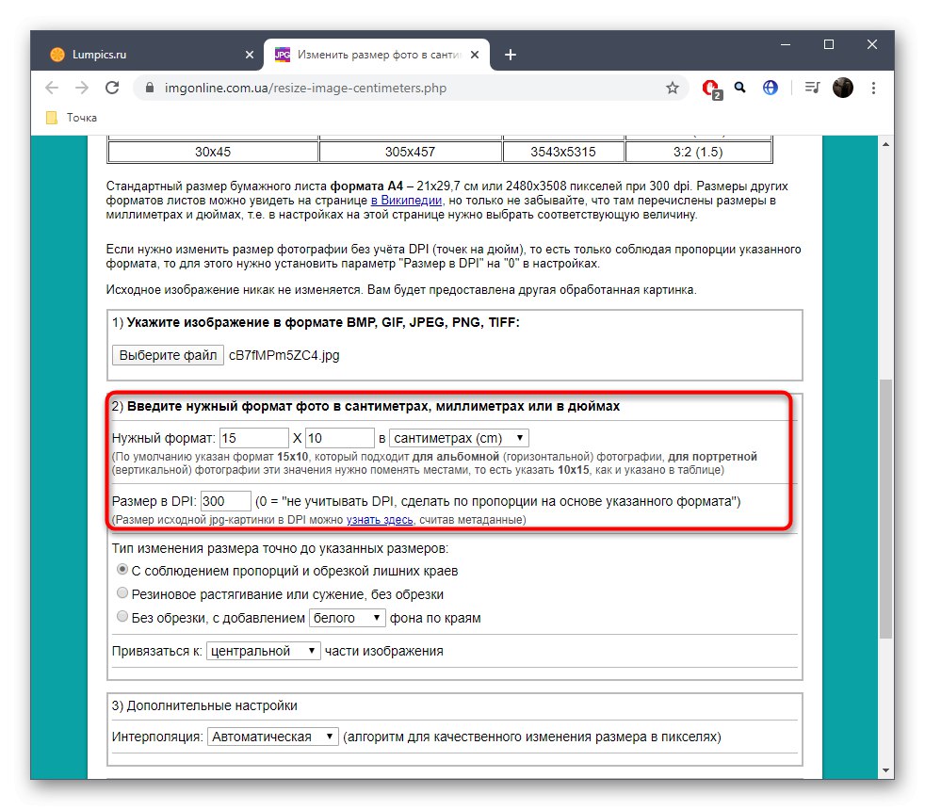925x810 pixels.
Task: Open the red extension showing badge 2
Action: tap(709, 88)
